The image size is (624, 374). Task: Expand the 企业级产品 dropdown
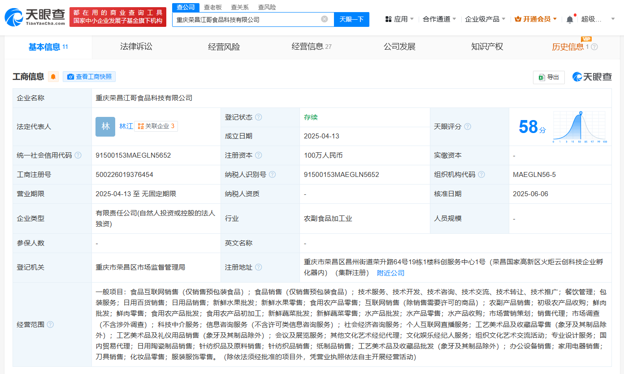(485, 19)
